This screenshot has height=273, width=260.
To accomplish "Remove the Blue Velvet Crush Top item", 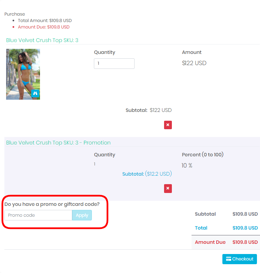I will pyautogui.click(x=168, y=125).
